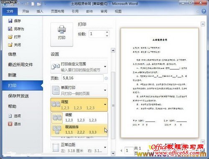209x159 pixels.
Task: Select Print (打印) in the backstage menu
Action: (23, 86)
